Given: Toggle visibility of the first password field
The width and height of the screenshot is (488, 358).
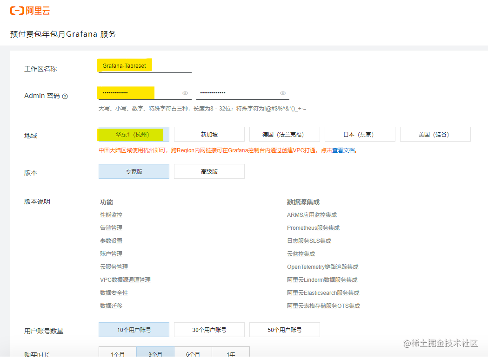Looking at the screenshot, I should 185,93.
